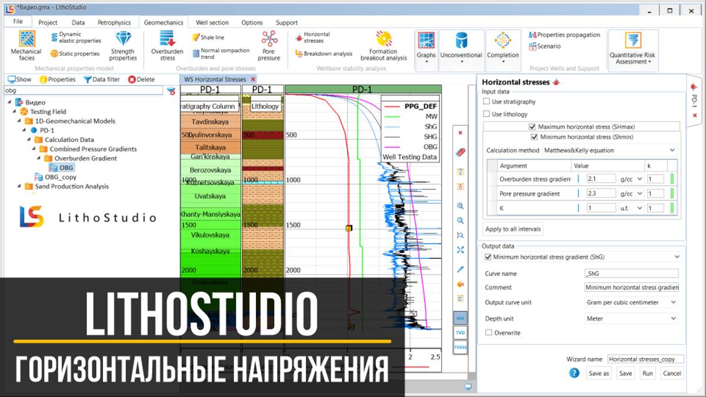Click the Save as button

598,373
